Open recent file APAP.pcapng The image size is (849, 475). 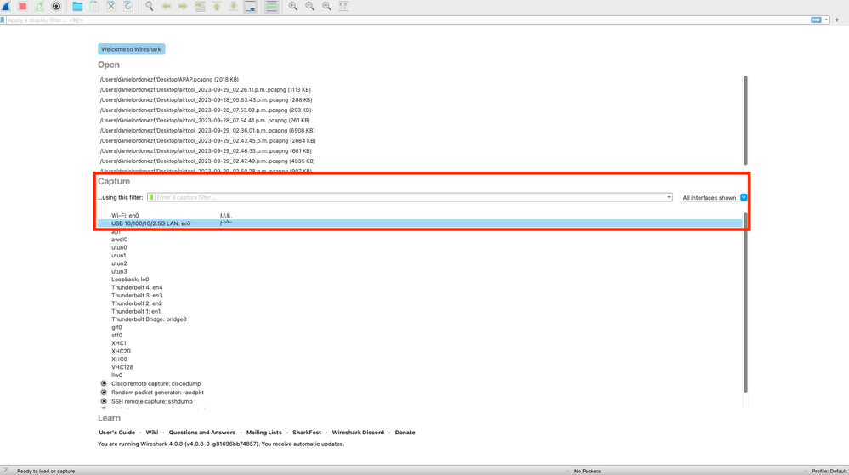[169, 80]
